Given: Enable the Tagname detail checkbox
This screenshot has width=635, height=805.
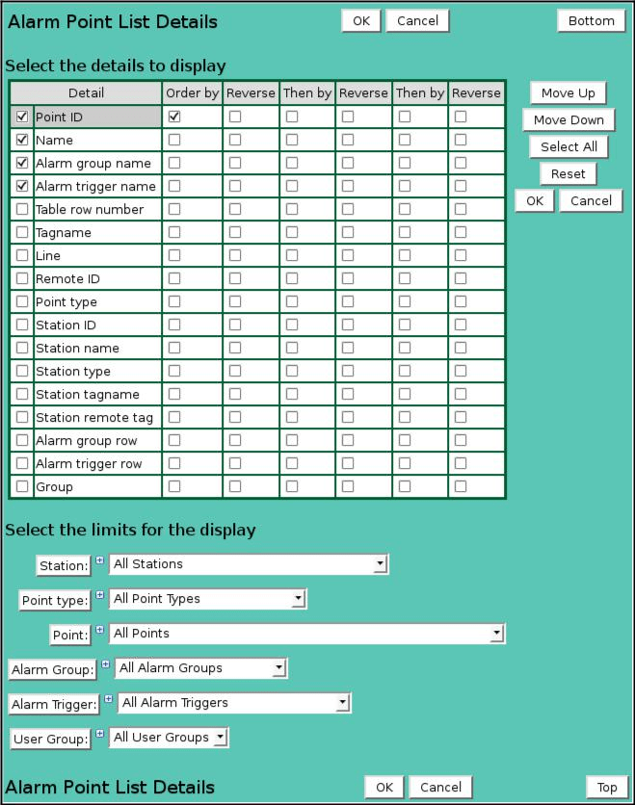Looking at the screenshot, I should coord(22,232).
